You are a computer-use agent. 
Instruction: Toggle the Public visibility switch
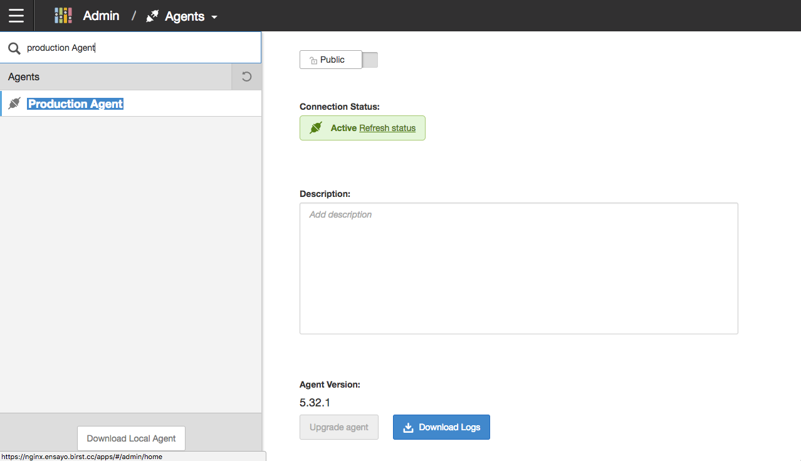[370, 60]
